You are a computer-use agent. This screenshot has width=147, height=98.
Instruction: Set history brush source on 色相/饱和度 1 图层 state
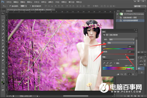coord(117,18)
